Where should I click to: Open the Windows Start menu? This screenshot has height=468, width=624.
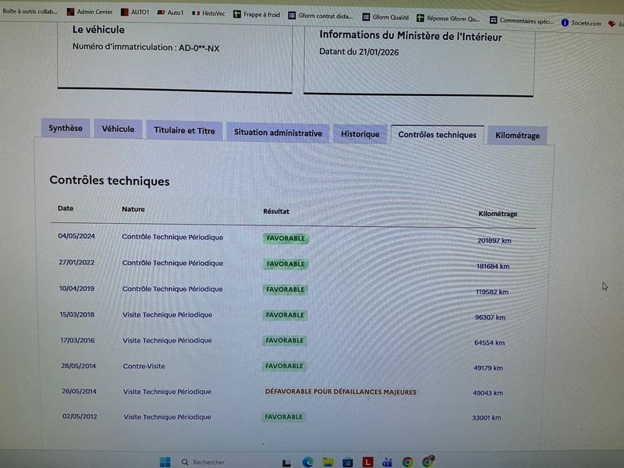click(x=165, y=462)
